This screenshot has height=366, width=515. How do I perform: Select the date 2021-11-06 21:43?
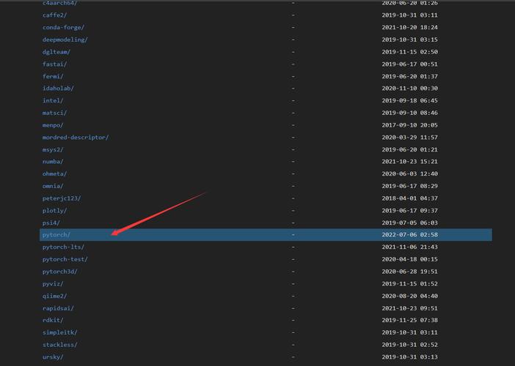(x=409, y=247)
